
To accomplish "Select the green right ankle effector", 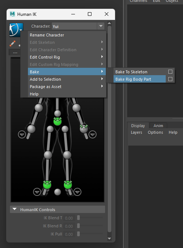I will (x=47, y=185).
